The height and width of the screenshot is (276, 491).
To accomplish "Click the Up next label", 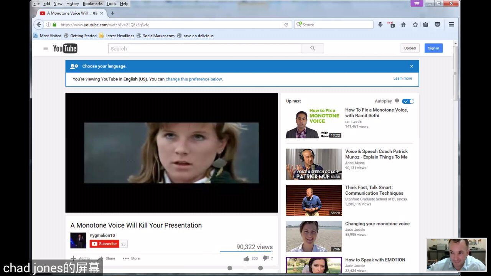I will [x=293, y=101].
